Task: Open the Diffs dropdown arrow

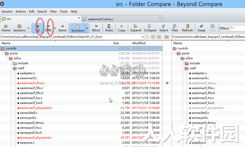Action: point(55,28)
